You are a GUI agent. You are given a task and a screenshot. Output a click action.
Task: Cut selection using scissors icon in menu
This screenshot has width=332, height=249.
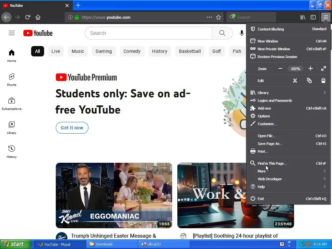(x=295, y=81)
